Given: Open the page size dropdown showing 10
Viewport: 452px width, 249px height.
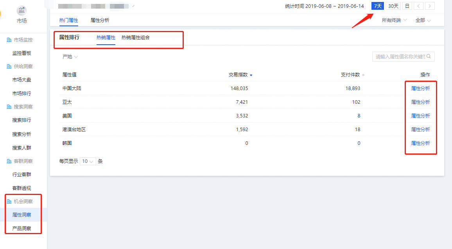Looking at the screenshot, I should (x=88, y=161).
